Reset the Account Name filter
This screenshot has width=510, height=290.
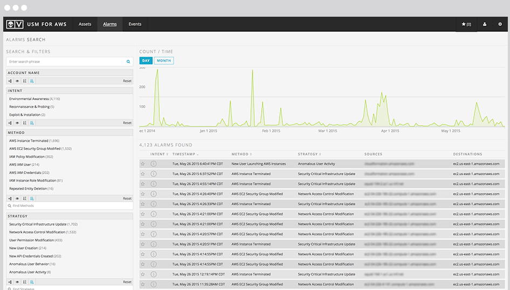pyautogui.click(x=127, y=81)
